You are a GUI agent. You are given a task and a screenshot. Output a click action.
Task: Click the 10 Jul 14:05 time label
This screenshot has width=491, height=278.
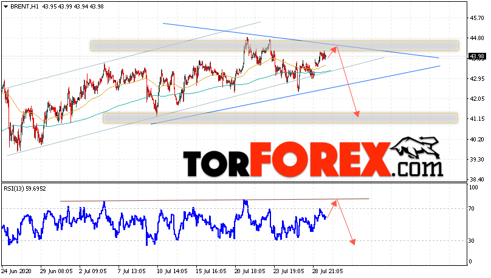click(172, 271)
